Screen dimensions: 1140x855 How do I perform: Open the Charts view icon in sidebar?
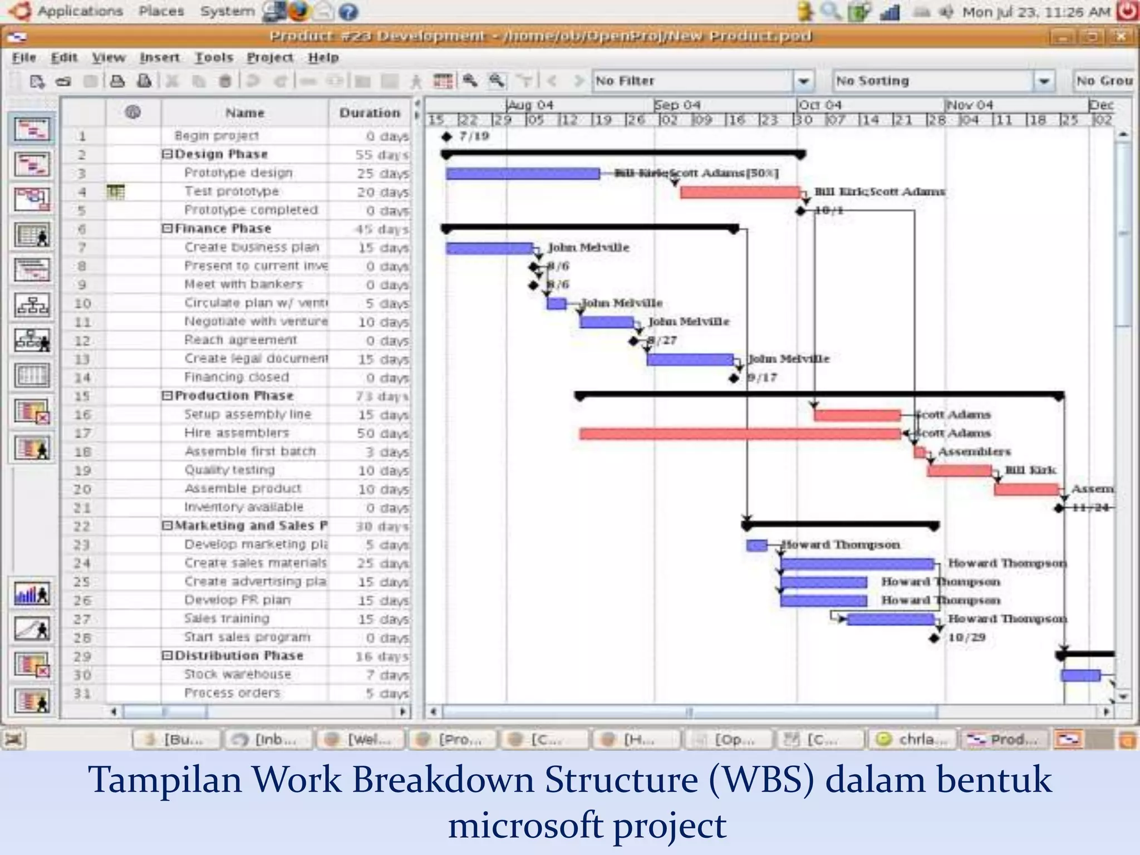coord(32,630)
